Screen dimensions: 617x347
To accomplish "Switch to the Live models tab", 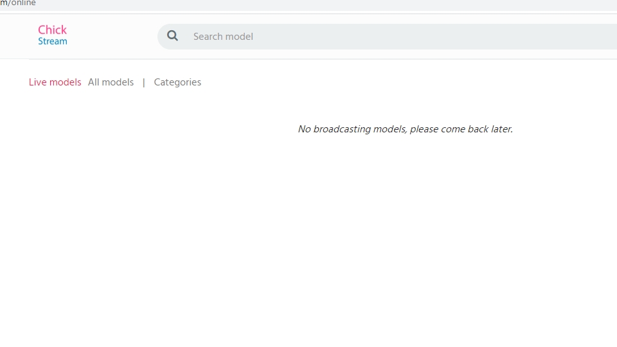I will pos(55,82).
